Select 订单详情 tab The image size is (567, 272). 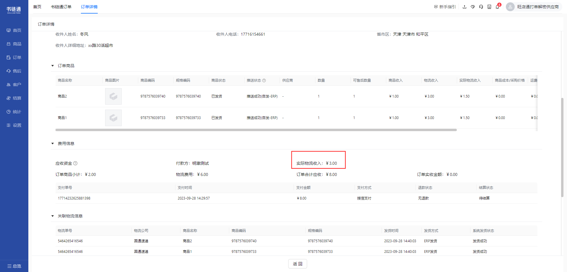click(89, 7)
